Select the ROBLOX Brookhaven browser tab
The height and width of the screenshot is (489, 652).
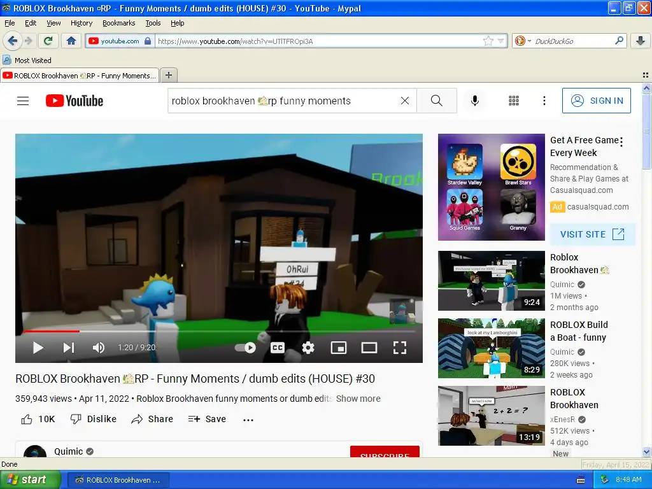tap(80, 75)
